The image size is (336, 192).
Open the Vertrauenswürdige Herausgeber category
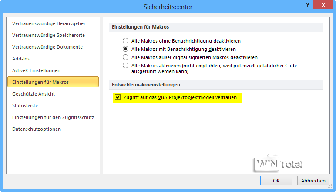[48, 23]
